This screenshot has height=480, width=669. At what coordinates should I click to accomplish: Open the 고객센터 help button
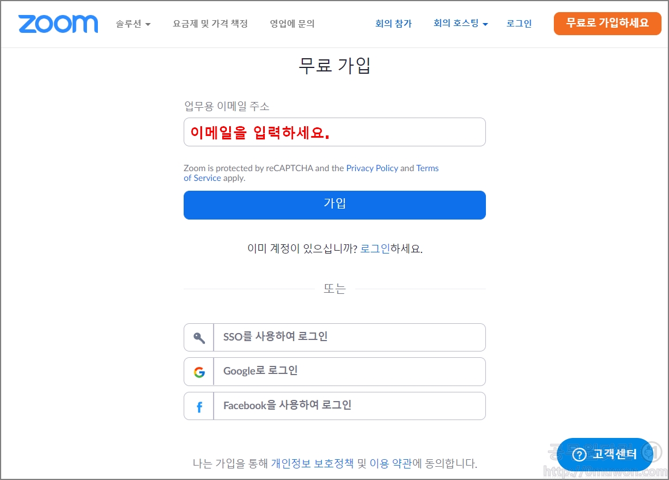[605, 455]
